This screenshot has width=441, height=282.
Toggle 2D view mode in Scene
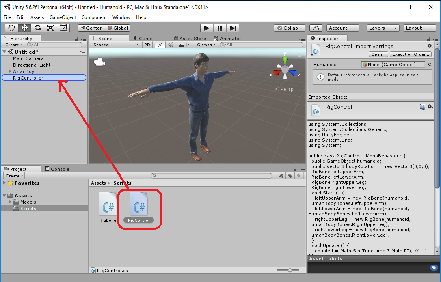tap(147, 45)
